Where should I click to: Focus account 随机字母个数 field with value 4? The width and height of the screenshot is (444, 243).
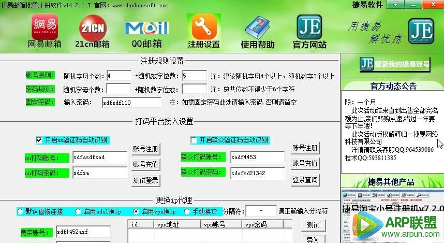click(x=119, y=76)
